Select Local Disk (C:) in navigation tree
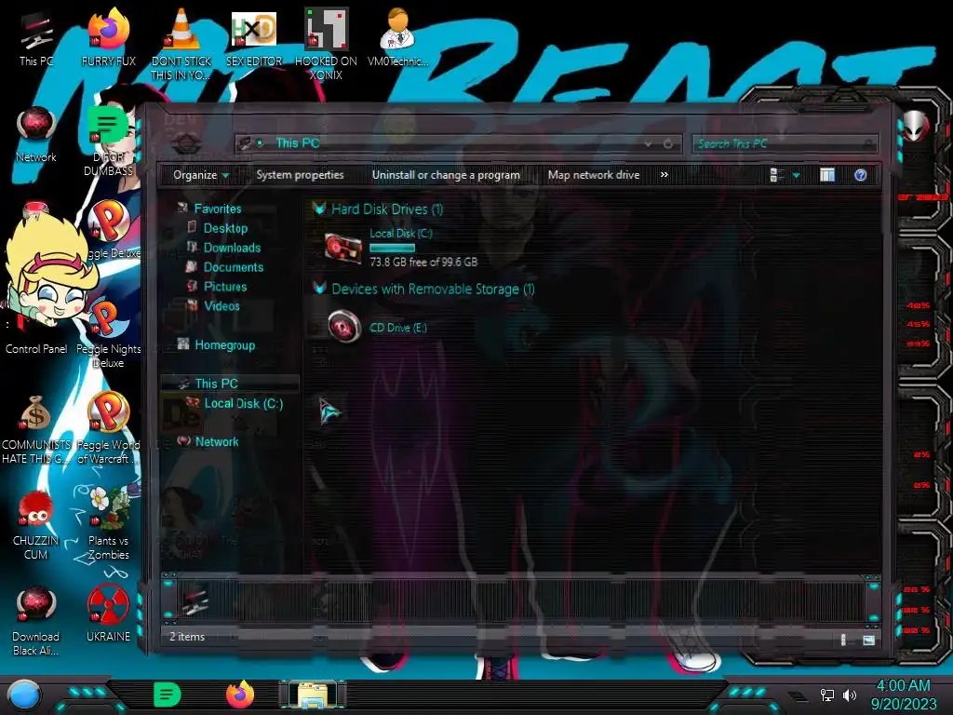This screenshot has width=953, height=715. [x=243, y=403]
